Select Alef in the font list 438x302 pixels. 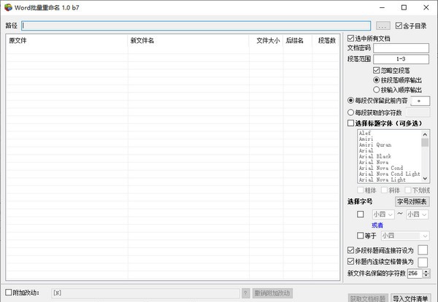365,133
